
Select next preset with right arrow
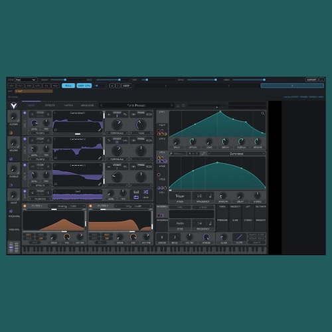pos(171,106)
